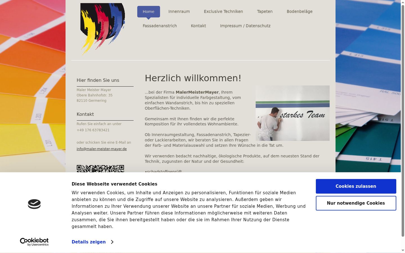Click the Maler Meister Mayer paint-stroke logo
Image resolution: width=405 pixels, height=253 pixels.
[103, 29]
